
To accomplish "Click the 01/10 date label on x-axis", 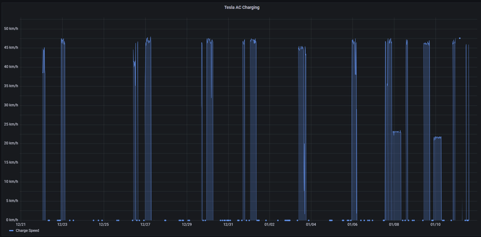I will tap(435, 224).
